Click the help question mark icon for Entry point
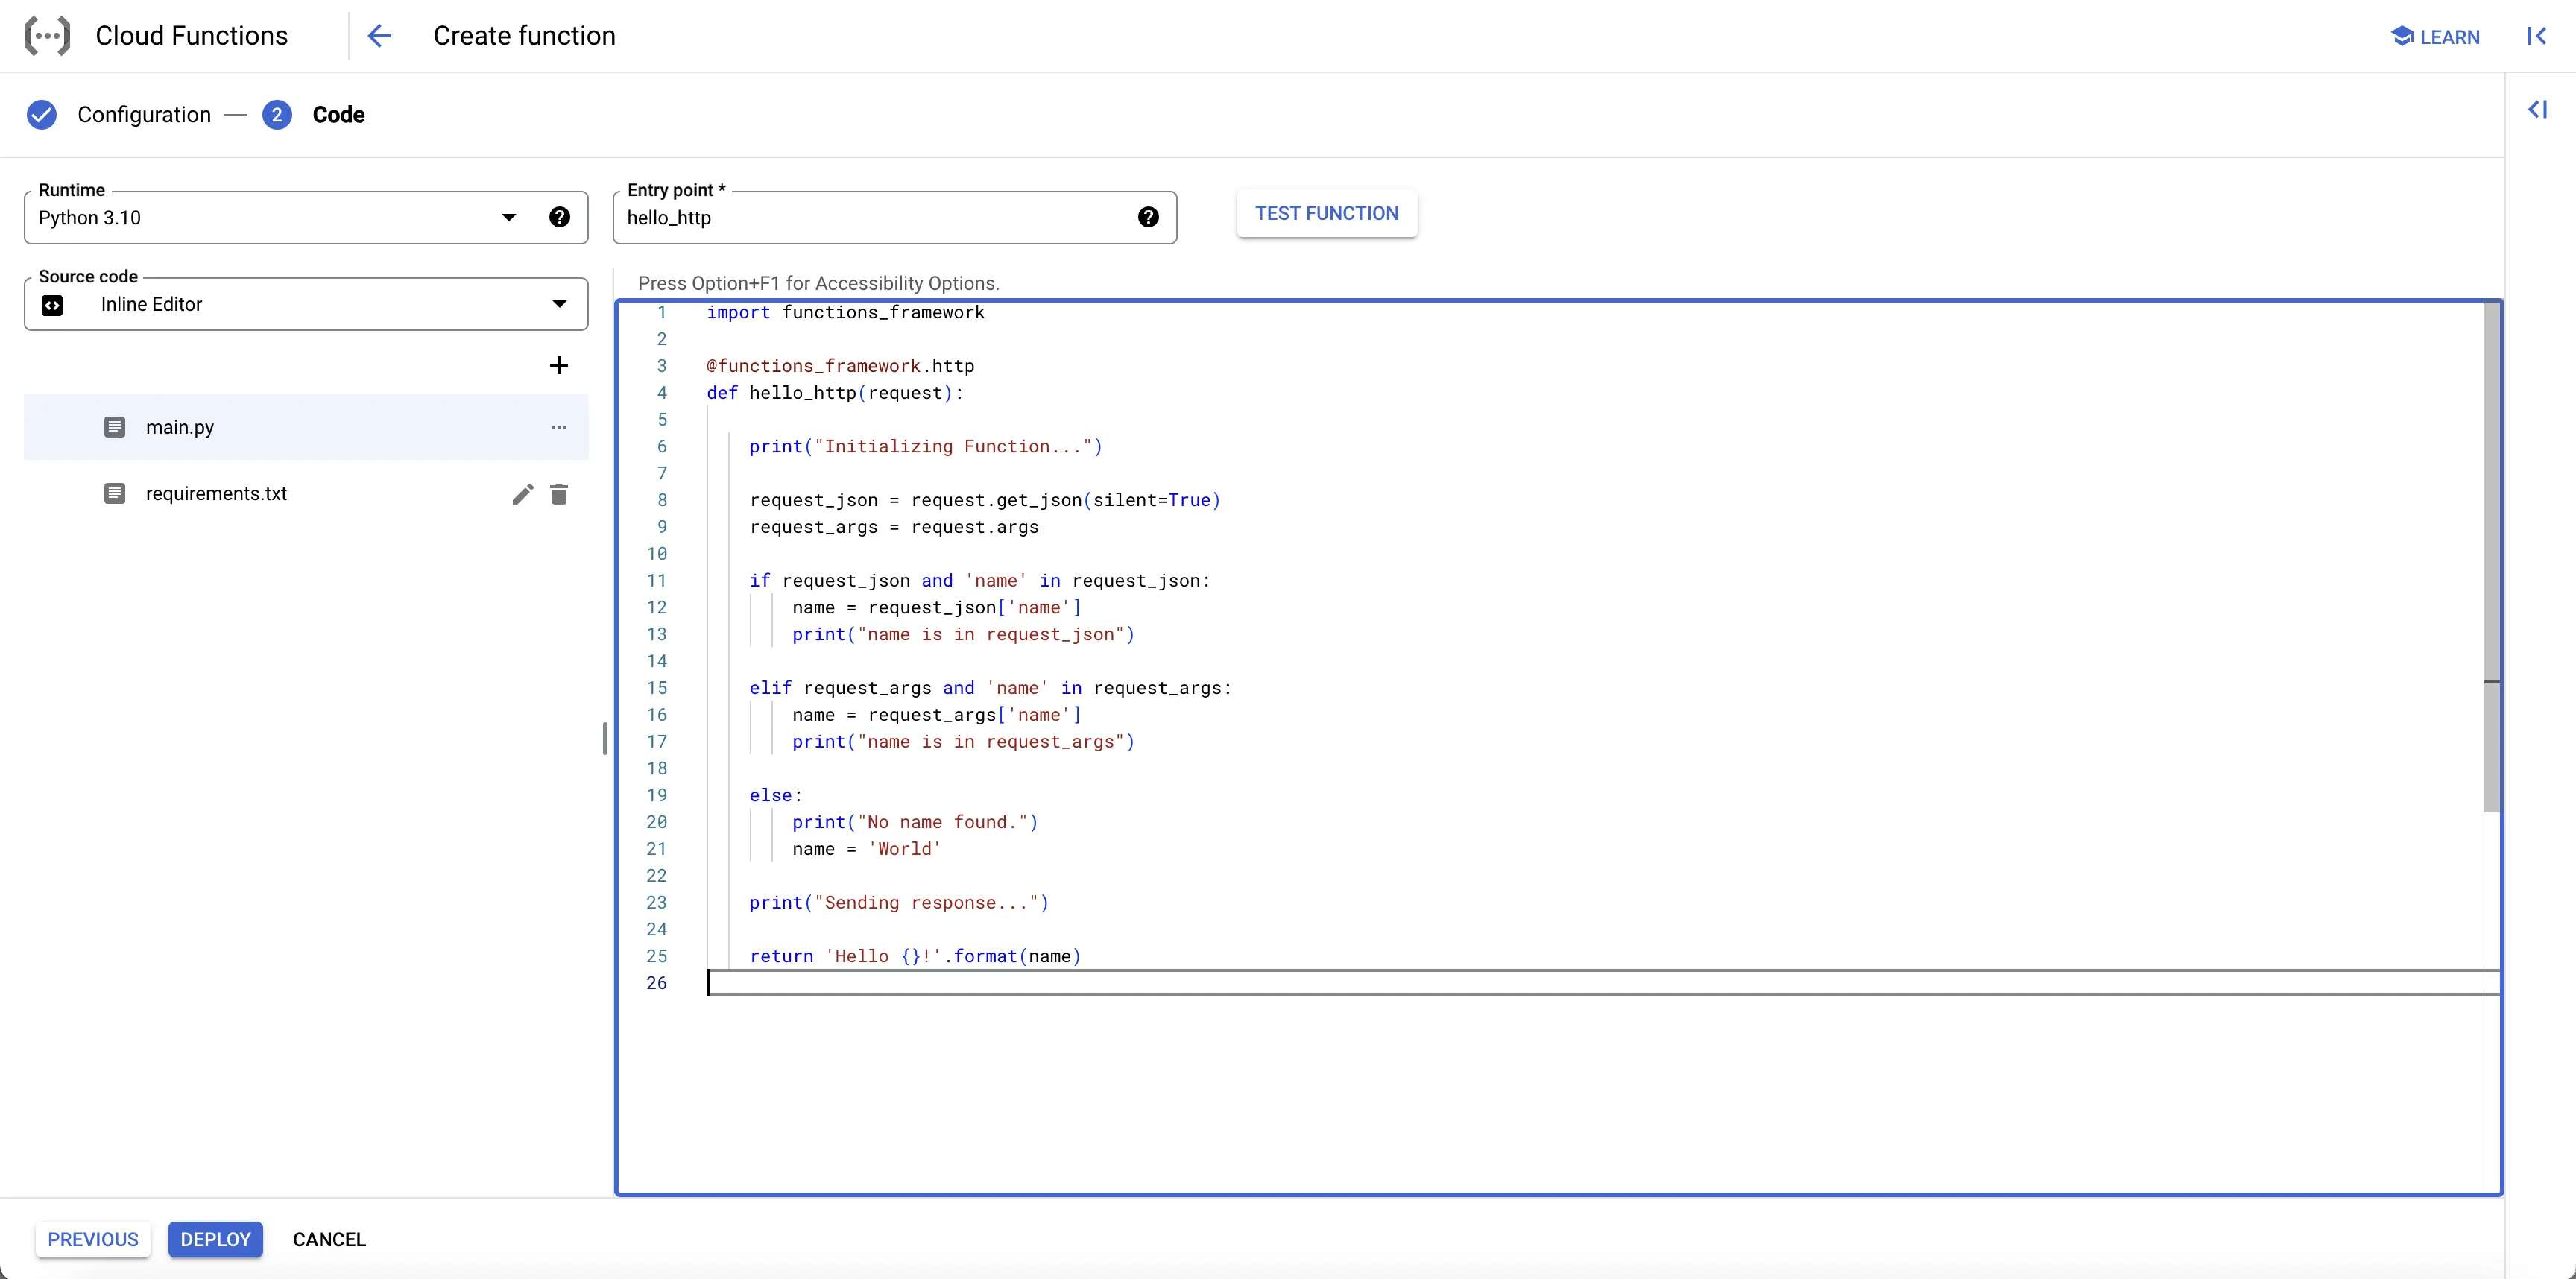This screenshot has width=2576, height=1279. click(x=1149, y=217)
